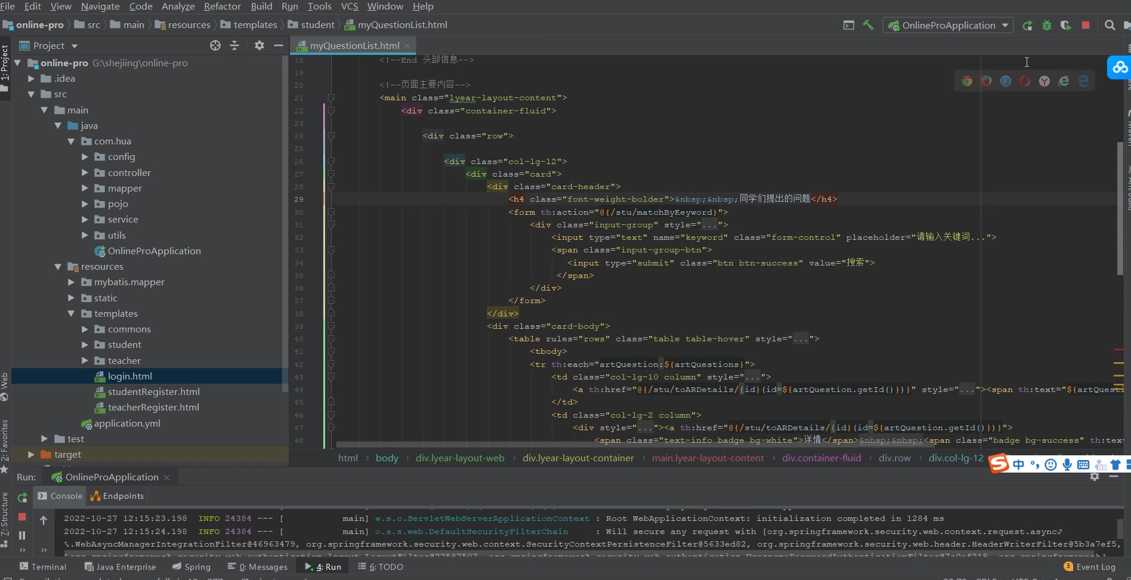The height and width of the screenshot is (580, 1131).
Task: Open the OnlineProApplication run configuration dropdown
Action: tap(948, 25)
